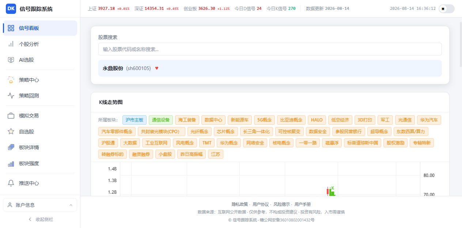Open the 个股分析 menu item
Screen dimensions: 462x228
click(x=40, y=44)
